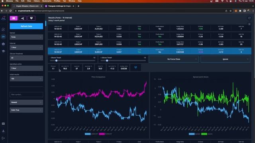The height and width of the screenshot is (143, 255).
Task: Click the Wi-Fi icon in menu bar
Action: (222, 1)
